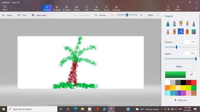Click the Opacity slider handle
The image size is (200, 112).
point(196,59)
